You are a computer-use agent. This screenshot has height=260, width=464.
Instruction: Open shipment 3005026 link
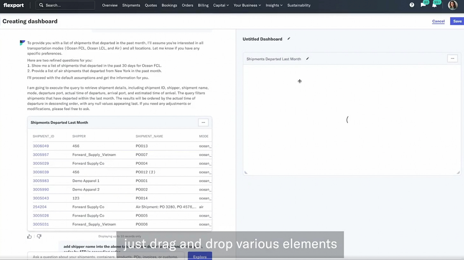pyautogui.click(x=41, y=215)
